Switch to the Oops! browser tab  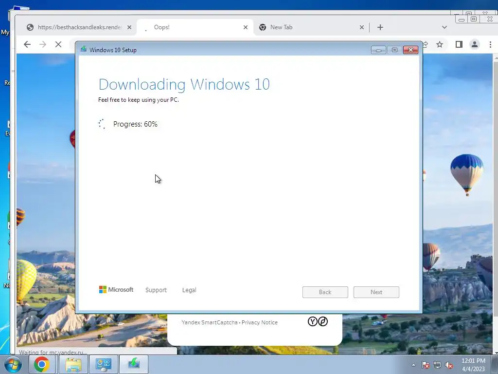[195, 27]
